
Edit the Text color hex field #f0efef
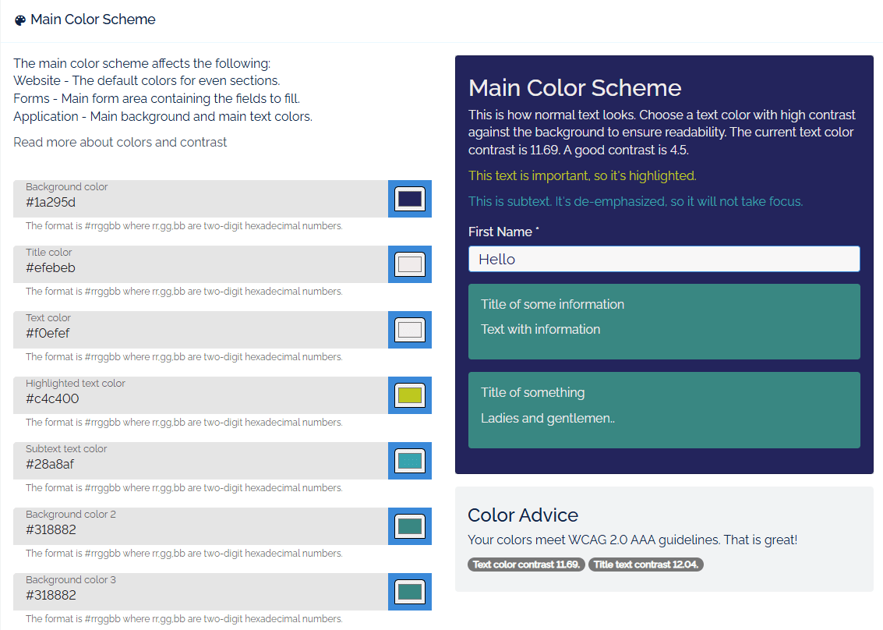pos(200,333)
